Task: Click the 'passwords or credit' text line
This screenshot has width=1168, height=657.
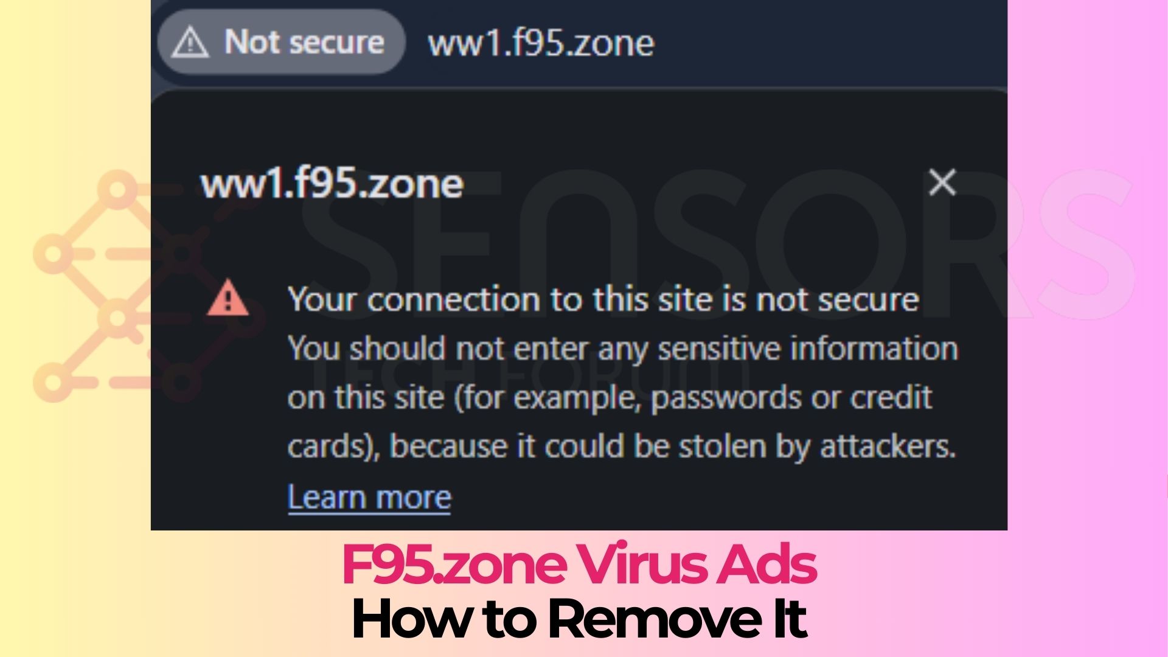Action: click(x=791, y=398)
